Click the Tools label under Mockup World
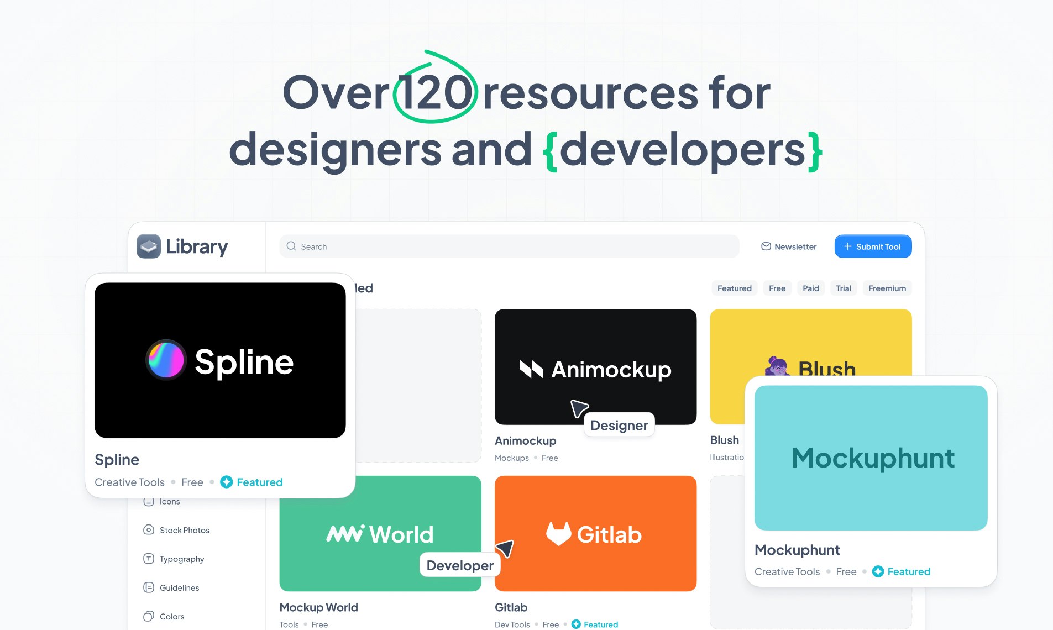 click(289, 624)
